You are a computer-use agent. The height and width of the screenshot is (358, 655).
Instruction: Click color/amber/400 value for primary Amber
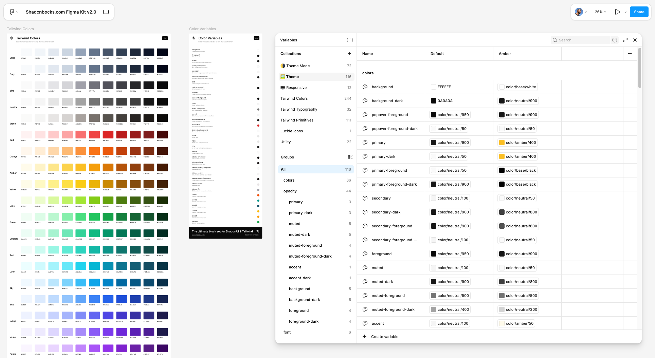click(x=518, y=143)
